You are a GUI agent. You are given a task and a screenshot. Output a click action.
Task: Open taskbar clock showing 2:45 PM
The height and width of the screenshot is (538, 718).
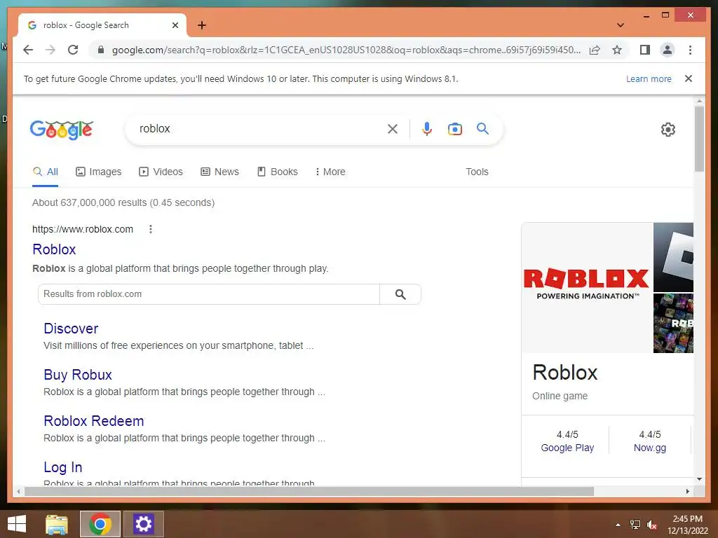(688, 525)
